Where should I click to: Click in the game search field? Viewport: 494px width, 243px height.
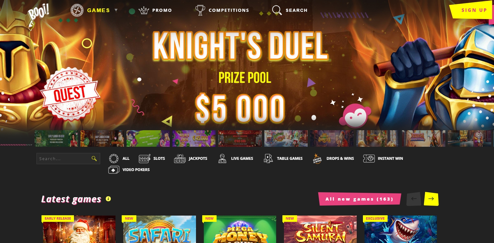click(68, 159)
